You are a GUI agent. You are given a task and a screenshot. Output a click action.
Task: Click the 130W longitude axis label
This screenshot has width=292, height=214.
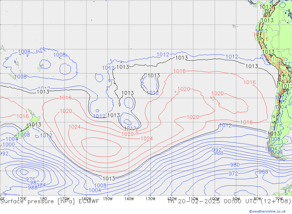tap(150, 199)
